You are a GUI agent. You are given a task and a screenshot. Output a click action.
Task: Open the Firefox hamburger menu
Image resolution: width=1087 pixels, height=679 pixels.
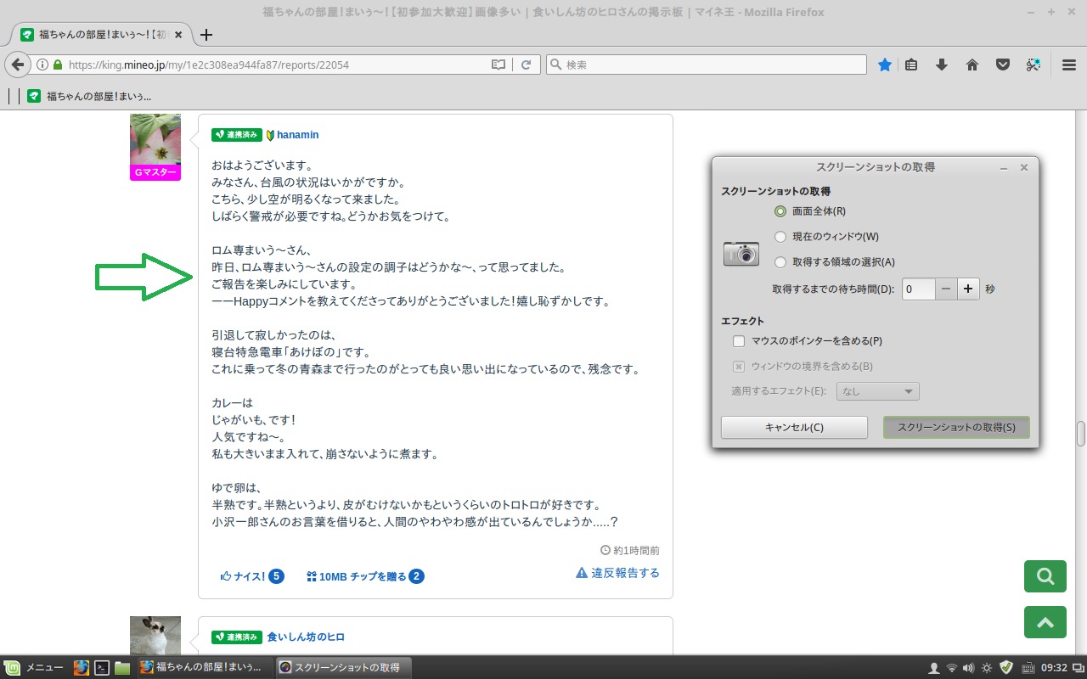pos(1068,65)
